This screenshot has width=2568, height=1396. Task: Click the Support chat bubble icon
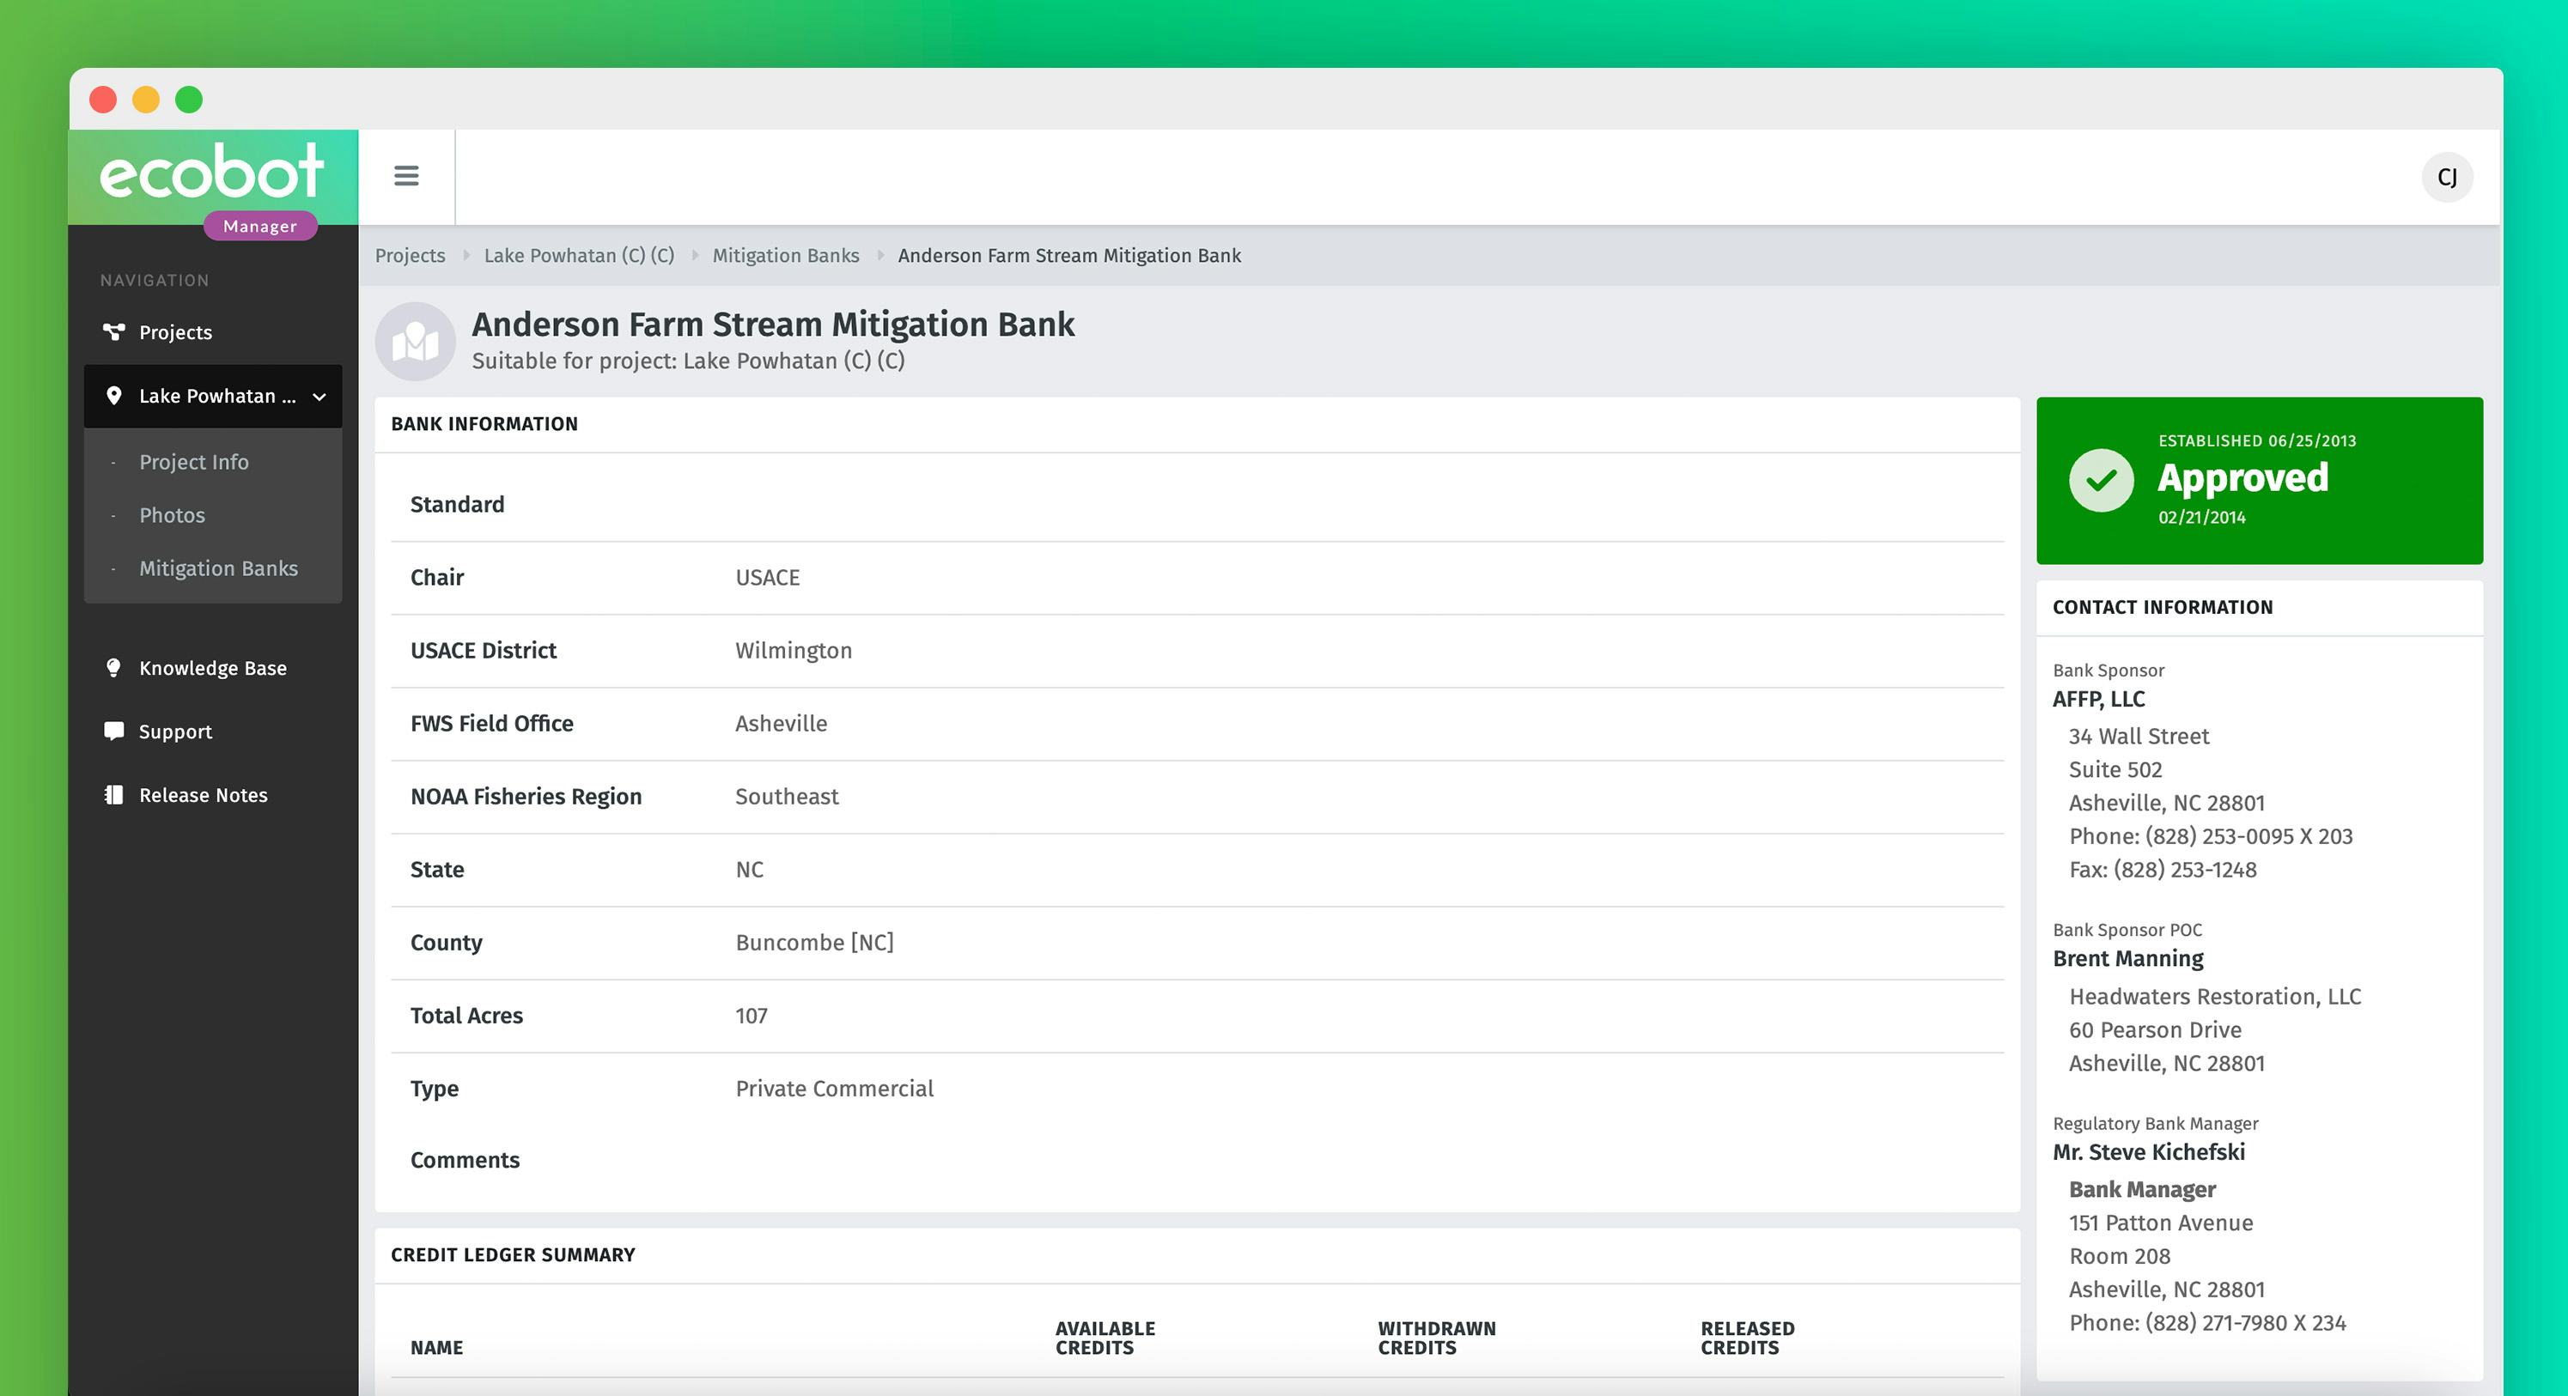[113, 731]
